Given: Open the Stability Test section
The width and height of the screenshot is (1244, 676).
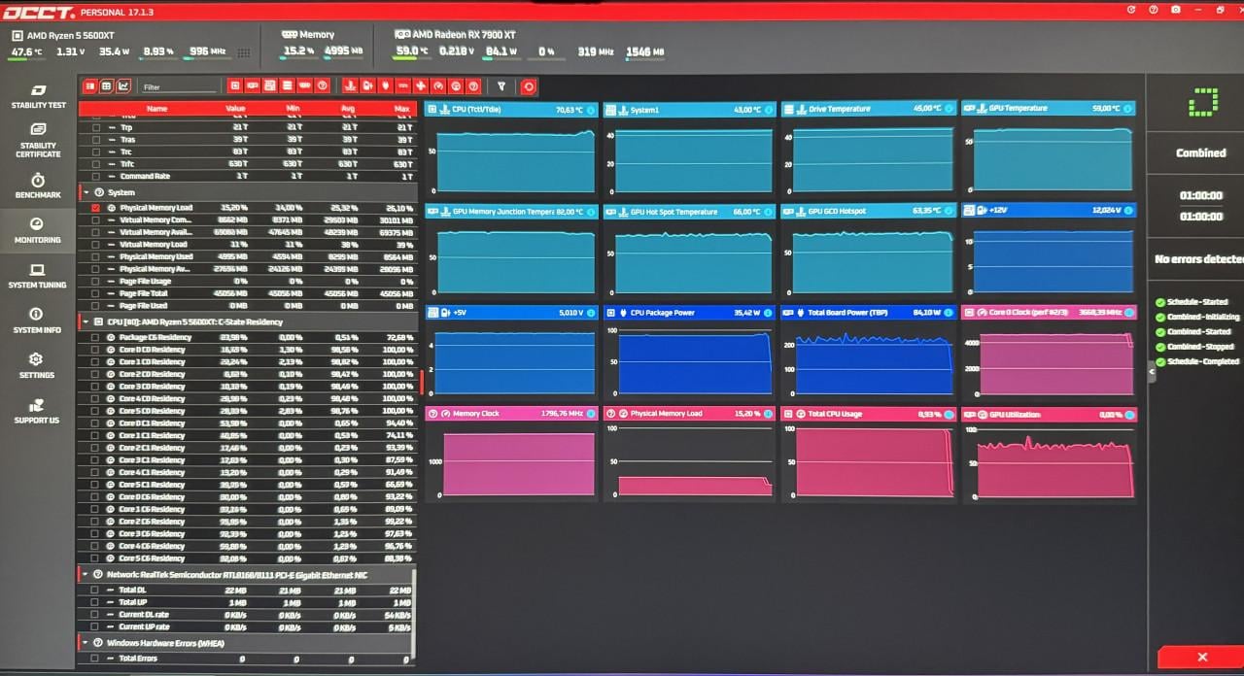Looking at the screenshot, I should point(38,95).
